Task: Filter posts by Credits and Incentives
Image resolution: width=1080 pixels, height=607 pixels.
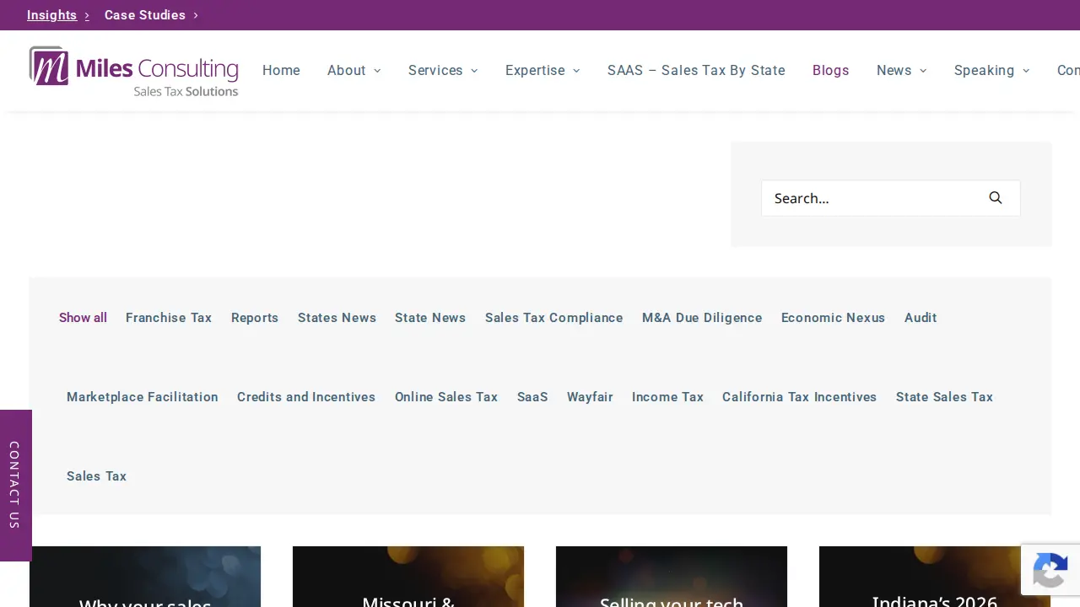Action: (x=306, y=397)
